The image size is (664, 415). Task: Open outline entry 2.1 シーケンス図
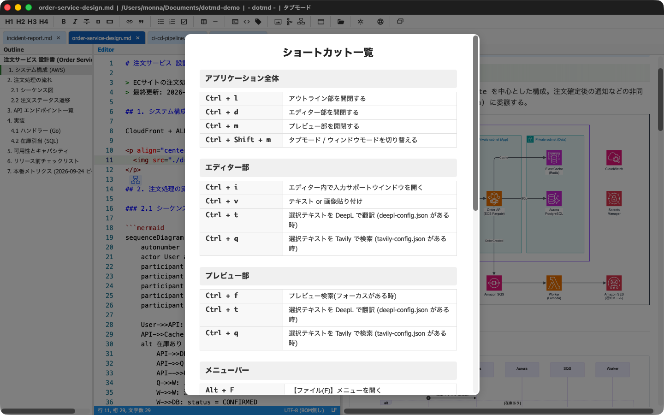46,90
